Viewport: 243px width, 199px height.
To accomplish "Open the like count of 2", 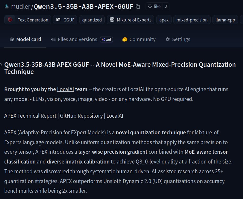I will coord(166,6).
